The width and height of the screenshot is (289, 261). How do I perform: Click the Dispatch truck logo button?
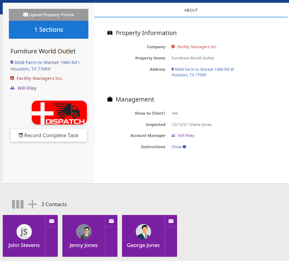[x=59, y=113]
